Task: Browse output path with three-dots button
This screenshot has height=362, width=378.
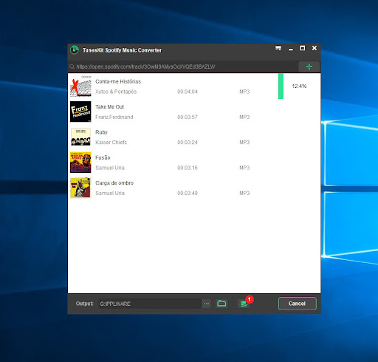Action: [x=207, y=304]
